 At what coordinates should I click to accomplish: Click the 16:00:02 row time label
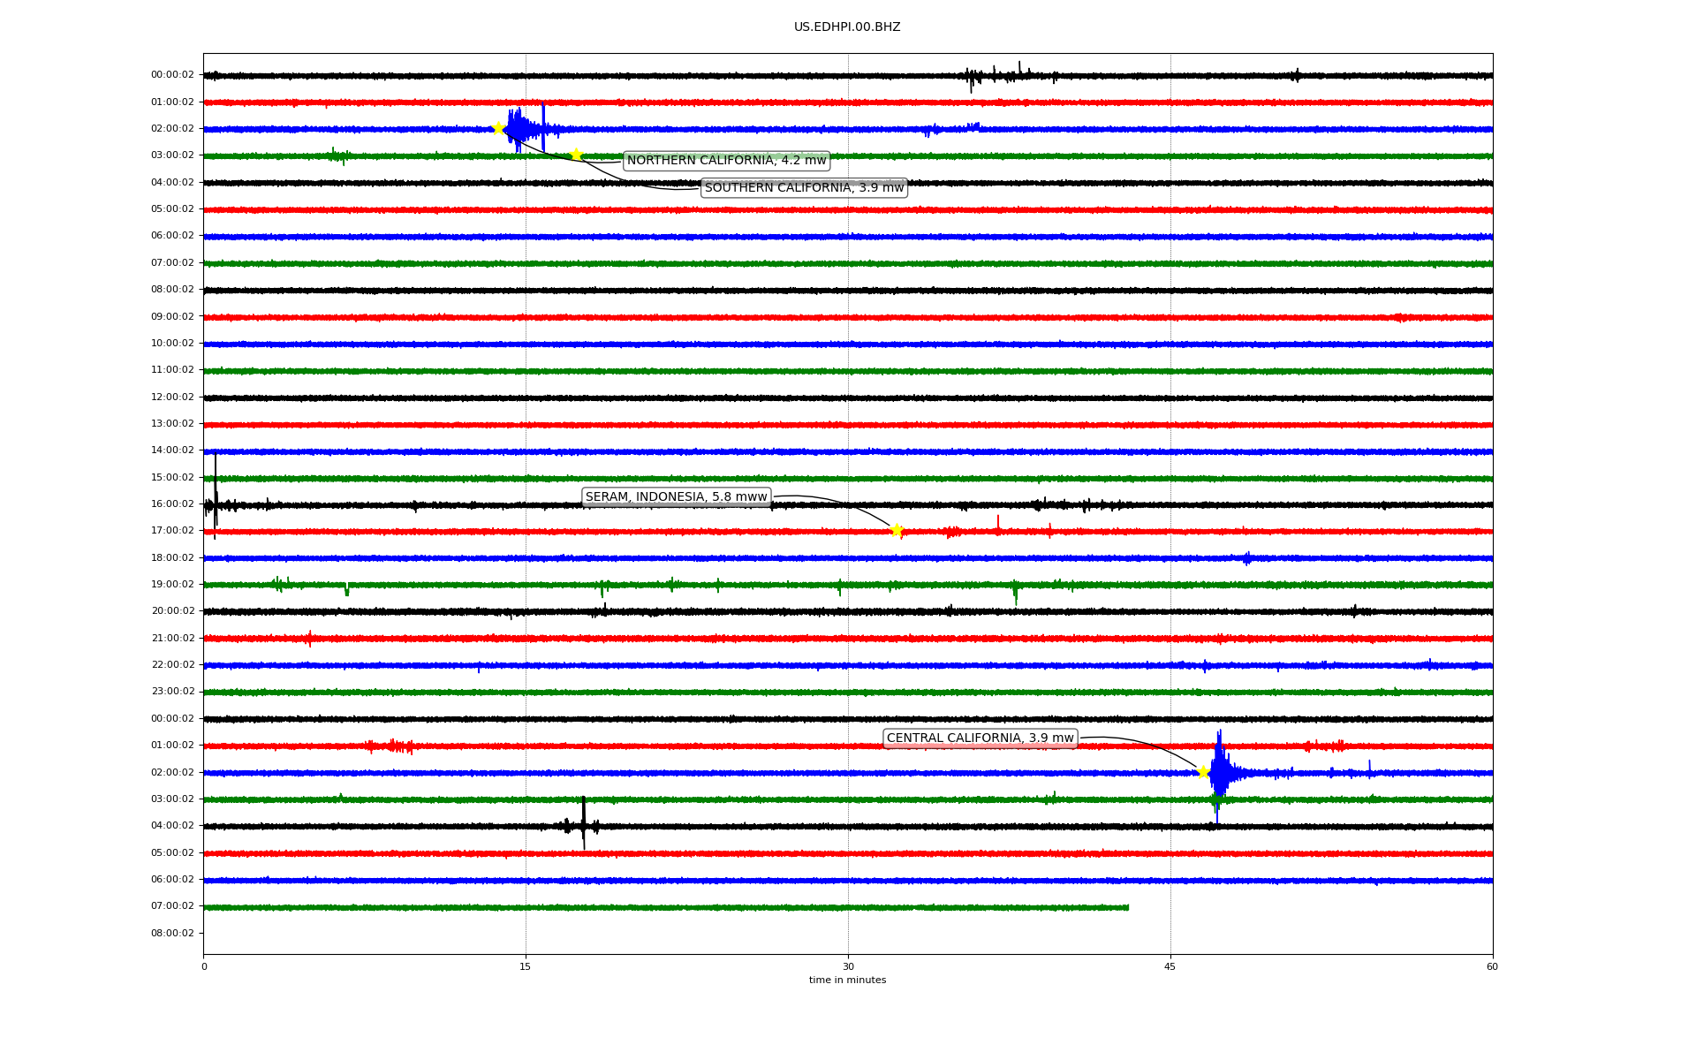(172, 504)
